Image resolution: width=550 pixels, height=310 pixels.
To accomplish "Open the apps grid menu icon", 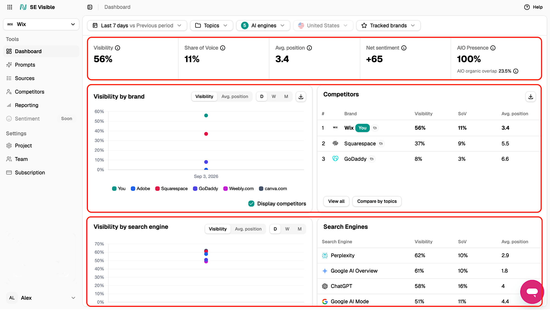I will (x=10, y=7).
